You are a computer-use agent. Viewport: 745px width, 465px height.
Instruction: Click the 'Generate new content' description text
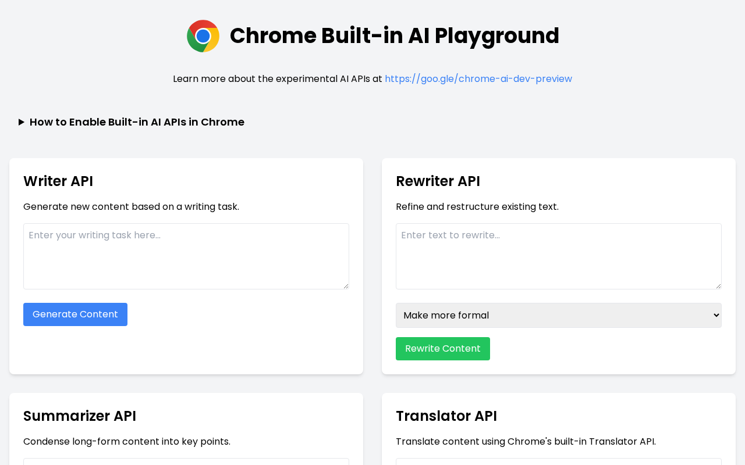[x=131, y=207]
